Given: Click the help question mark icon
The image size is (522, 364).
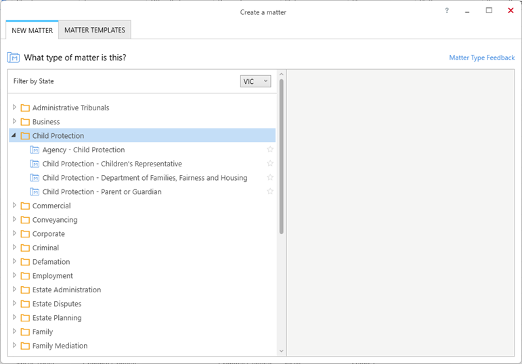Looking at the screenshot, I should coord(447,11).
